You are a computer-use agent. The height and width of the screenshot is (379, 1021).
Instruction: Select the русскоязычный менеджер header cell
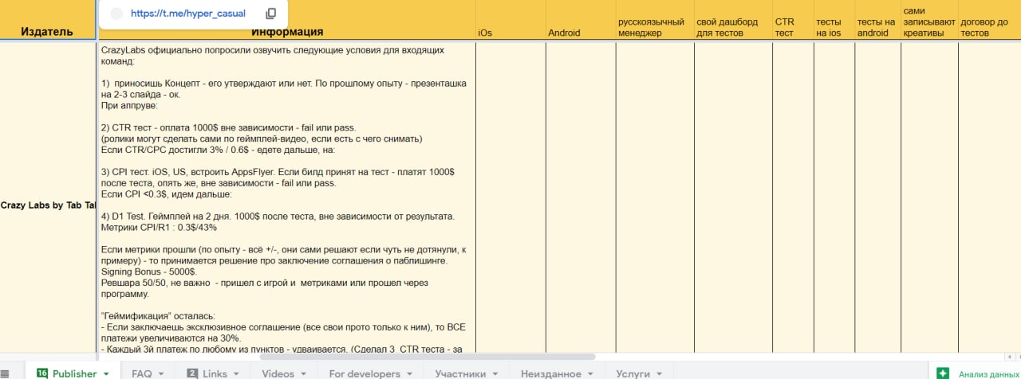655,21
